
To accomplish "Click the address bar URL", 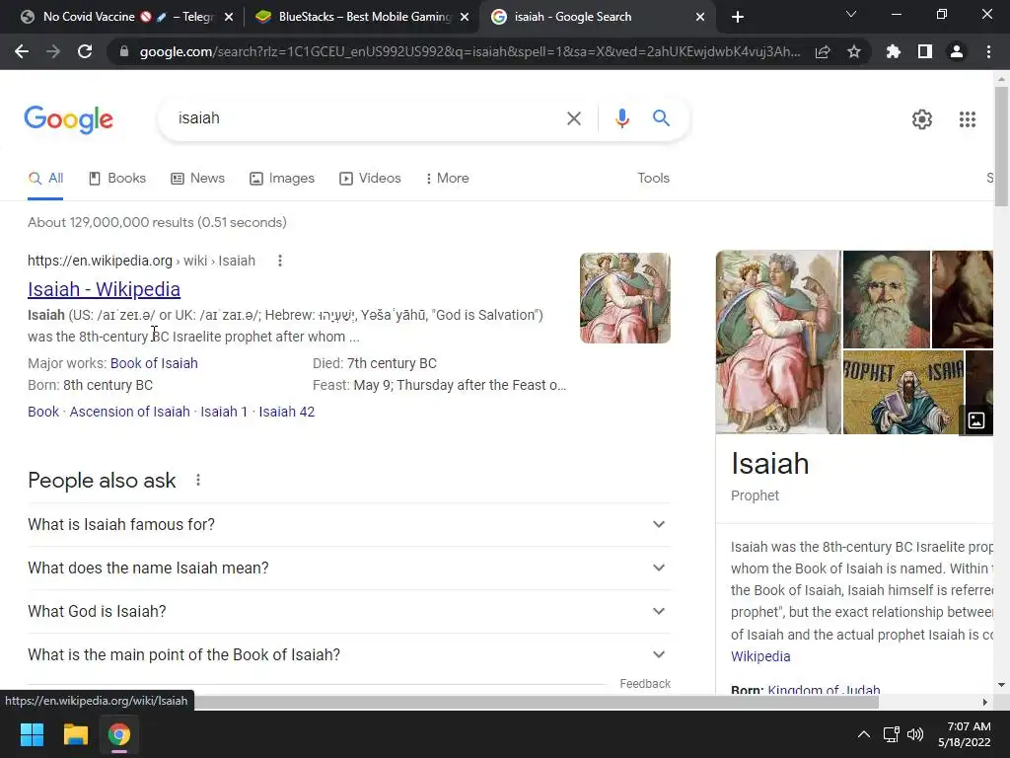I will click(469, 51).
